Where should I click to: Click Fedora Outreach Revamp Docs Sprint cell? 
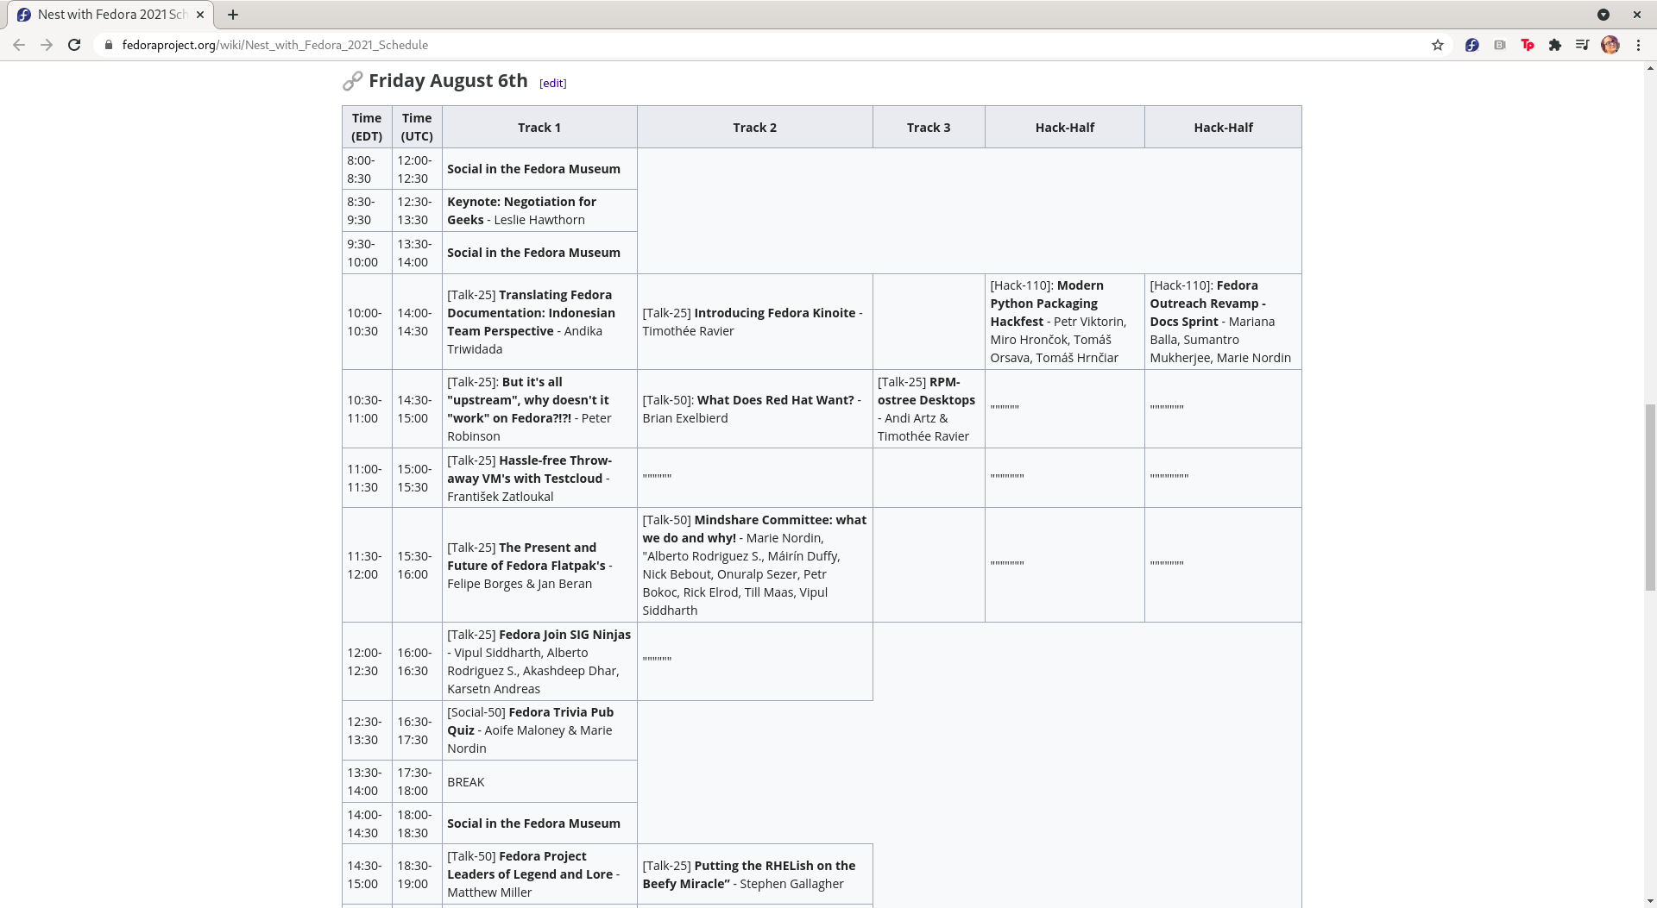click(x=1223, y=322)
